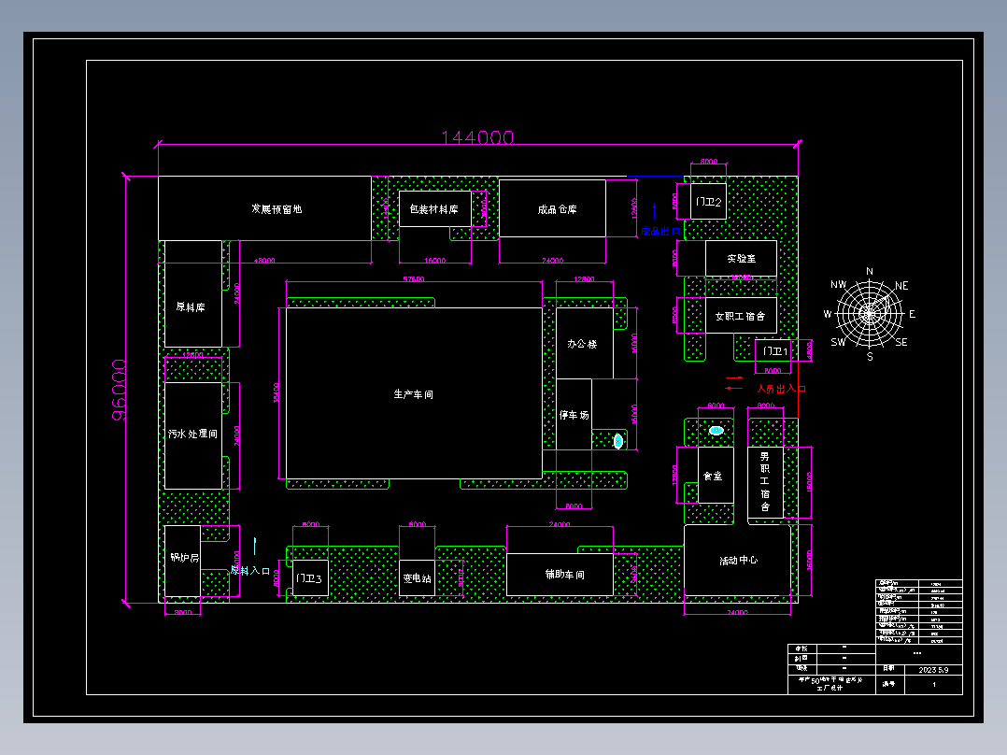
Task: Select the 原料库 label
Action: [191, 307]
